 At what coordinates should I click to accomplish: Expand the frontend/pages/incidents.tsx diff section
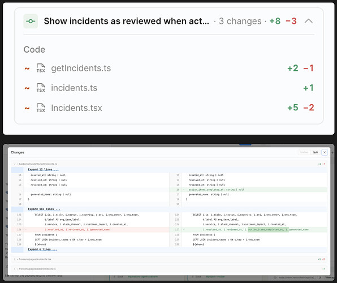(15, 259)
